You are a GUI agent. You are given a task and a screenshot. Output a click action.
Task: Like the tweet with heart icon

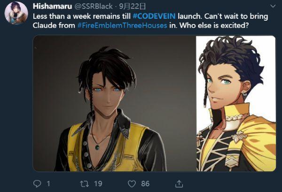[x=132, y=184]
